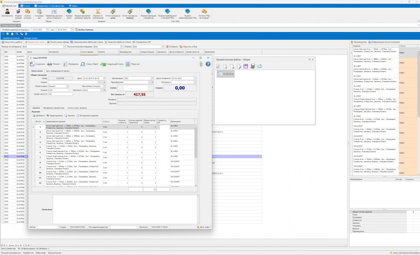Screen dimensions: 420x255
Task: Open Журнал заказов from the ribbon
Action: click(x=18, y=14)
